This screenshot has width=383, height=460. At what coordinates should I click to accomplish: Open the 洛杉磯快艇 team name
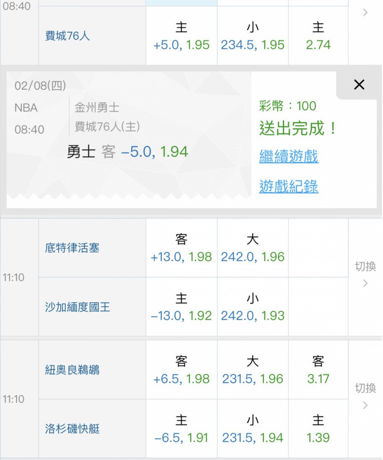click(x=72, y=429)
